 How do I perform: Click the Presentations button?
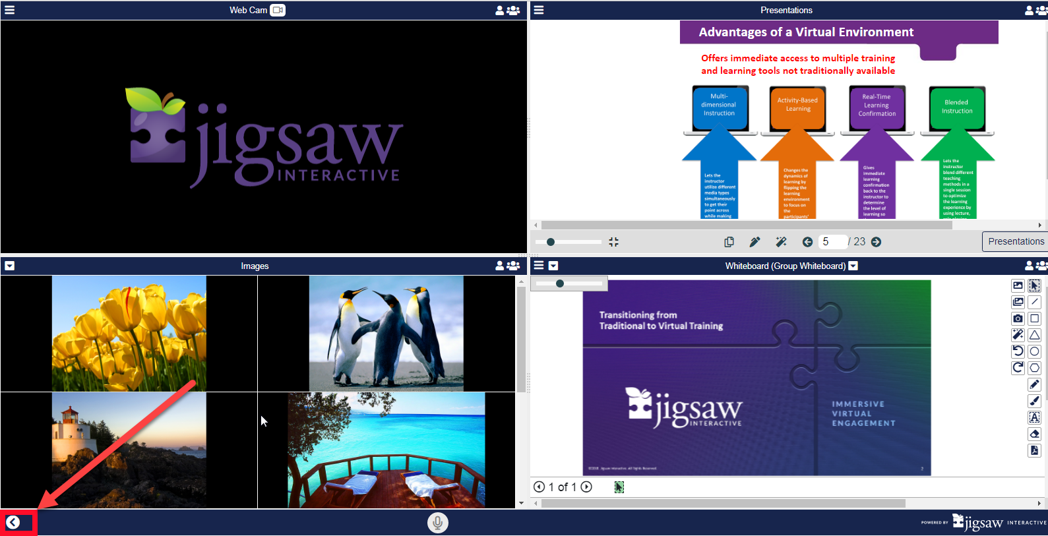1015,241
